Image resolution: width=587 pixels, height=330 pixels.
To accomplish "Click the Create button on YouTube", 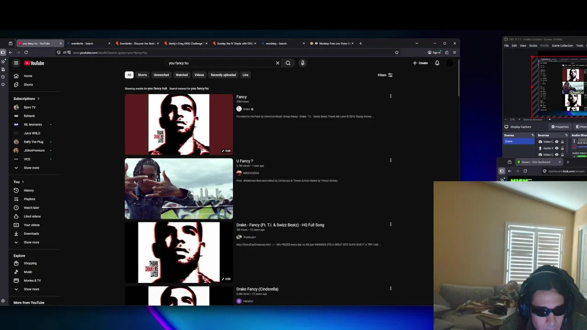I will [x=421, y=63].
